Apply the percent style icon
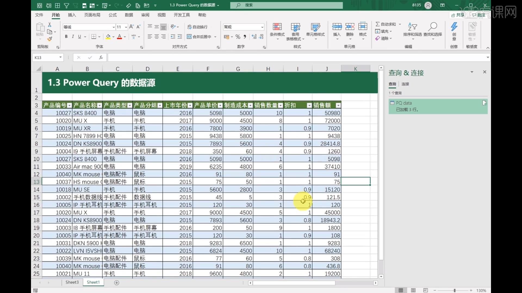 tap(238, 37)
